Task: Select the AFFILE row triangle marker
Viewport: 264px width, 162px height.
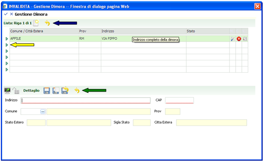Action: coord(7,39)
